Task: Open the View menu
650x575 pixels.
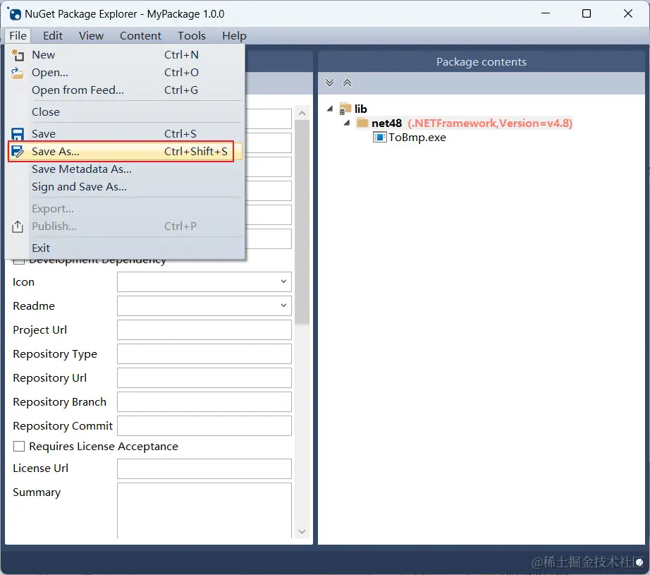Action: tap(91, 36)
